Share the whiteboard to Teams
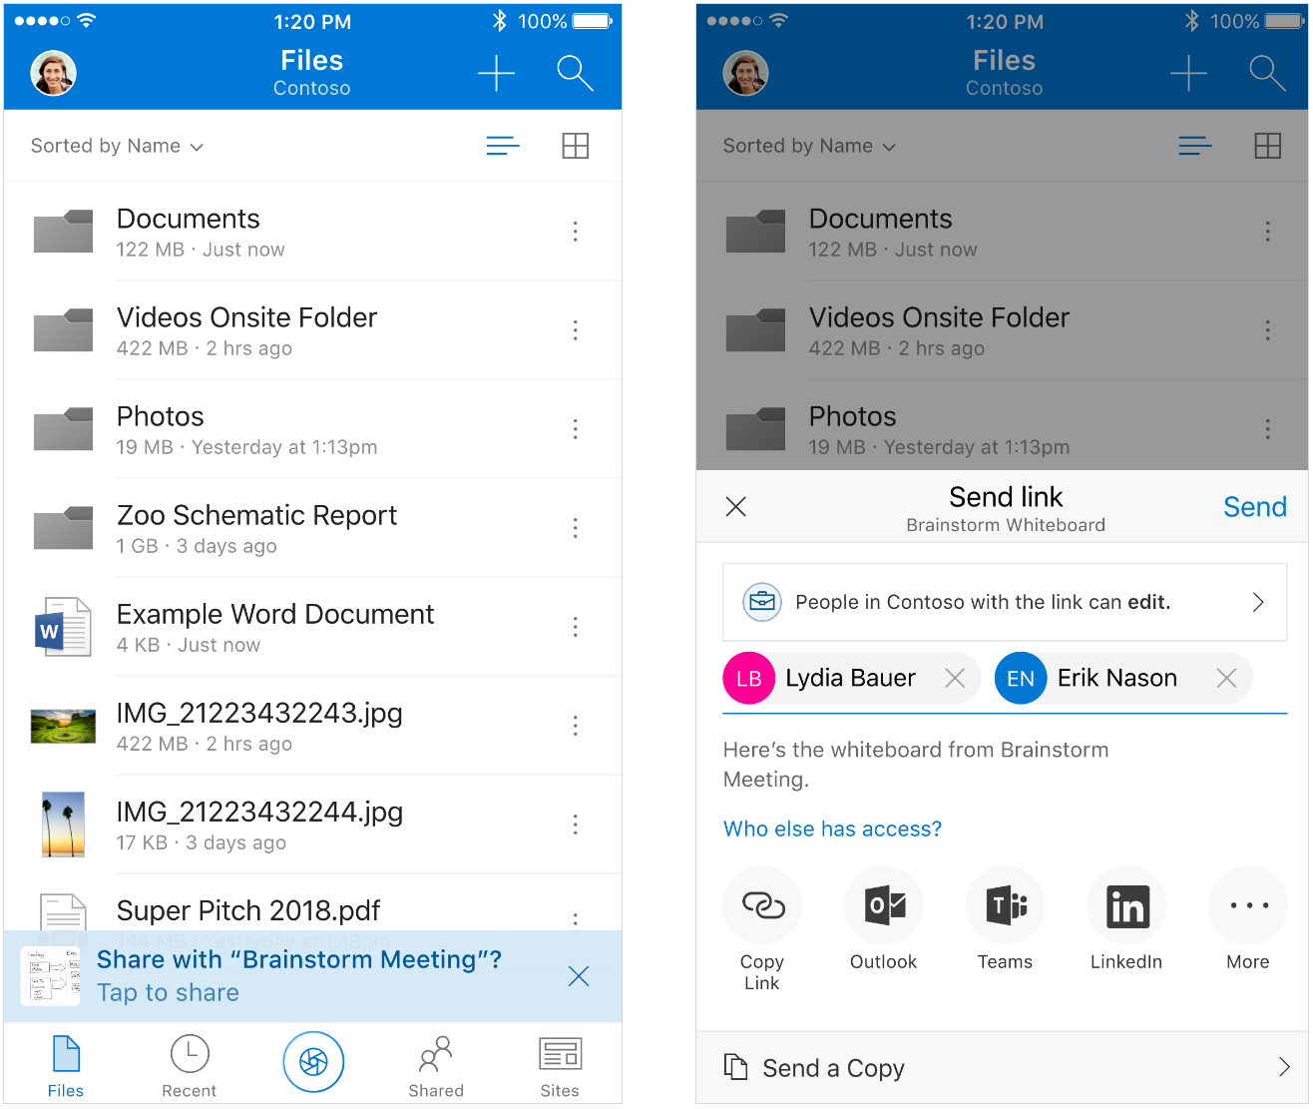1313x1109 pixels. pos(1005,906)
